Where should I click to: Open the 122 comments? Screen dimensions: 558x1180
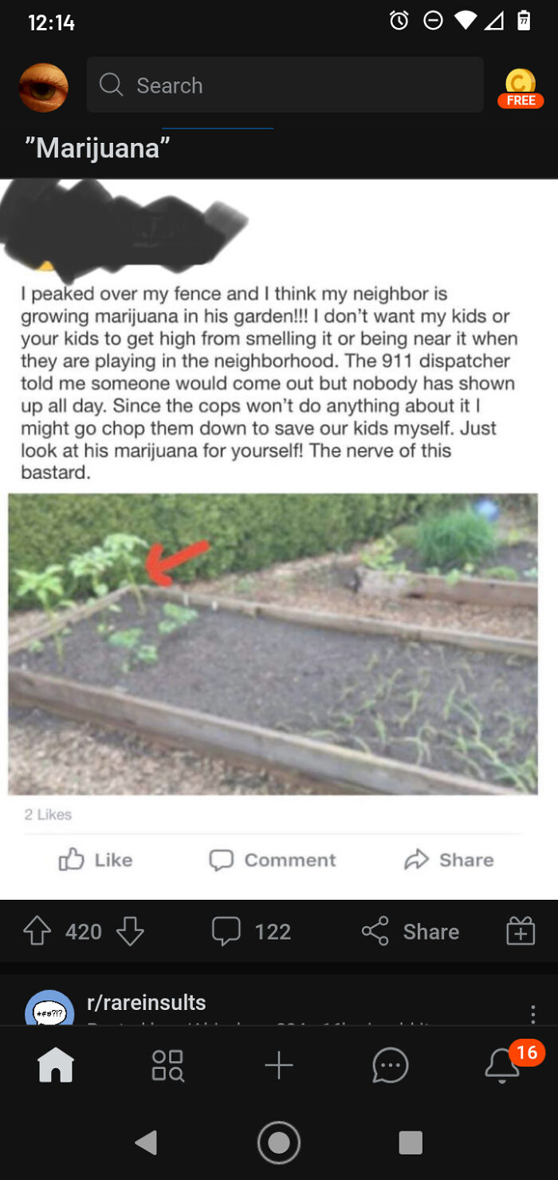click(x=251, y=931)
